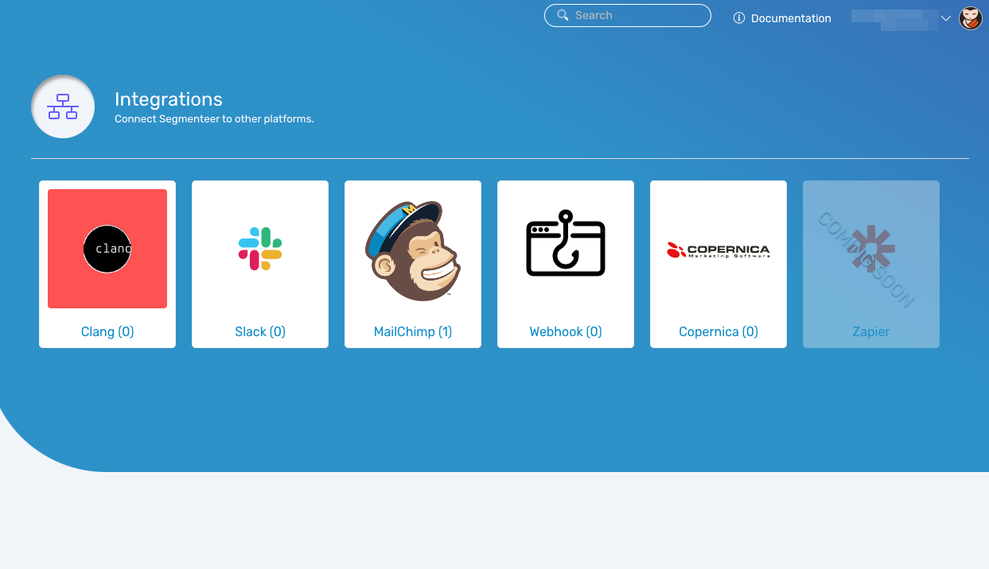This screenshot has width=989, height=569.
Task: Open the Documentation link
Action: 791,18
